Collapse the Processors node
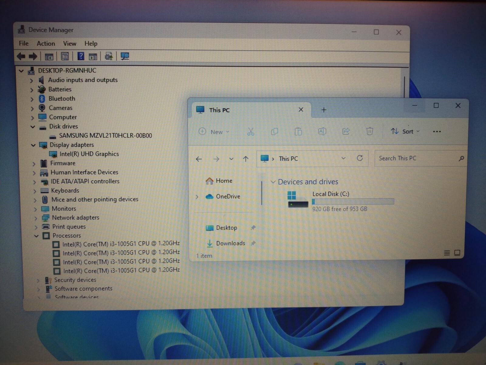The image size is (486, 365). (36, 236)
